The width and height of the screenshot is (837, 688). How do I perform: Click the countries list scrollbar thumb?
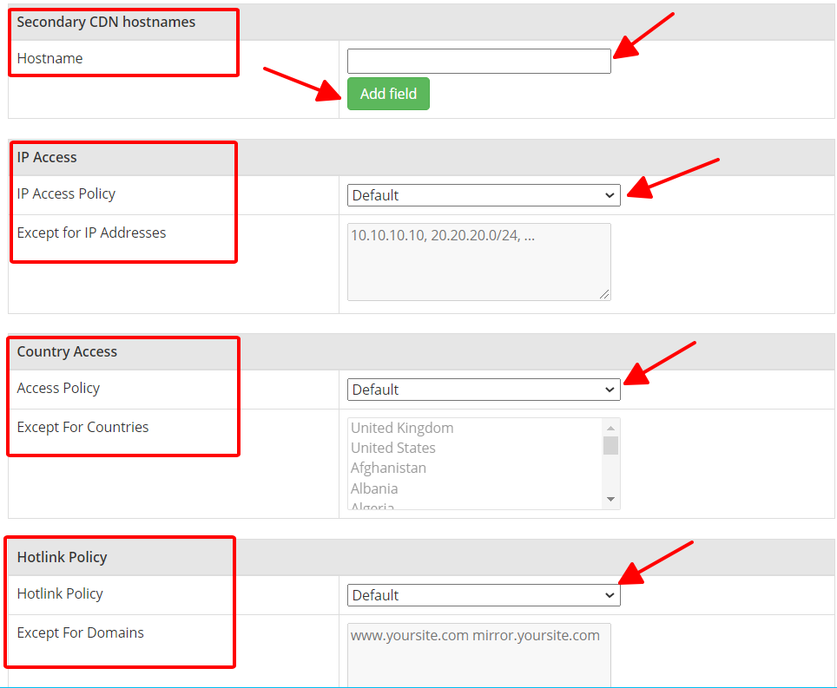[611, 446]
